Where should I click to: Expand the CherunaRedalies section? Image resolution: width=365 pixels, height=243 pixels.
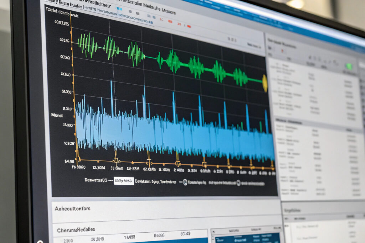(76, 230)
